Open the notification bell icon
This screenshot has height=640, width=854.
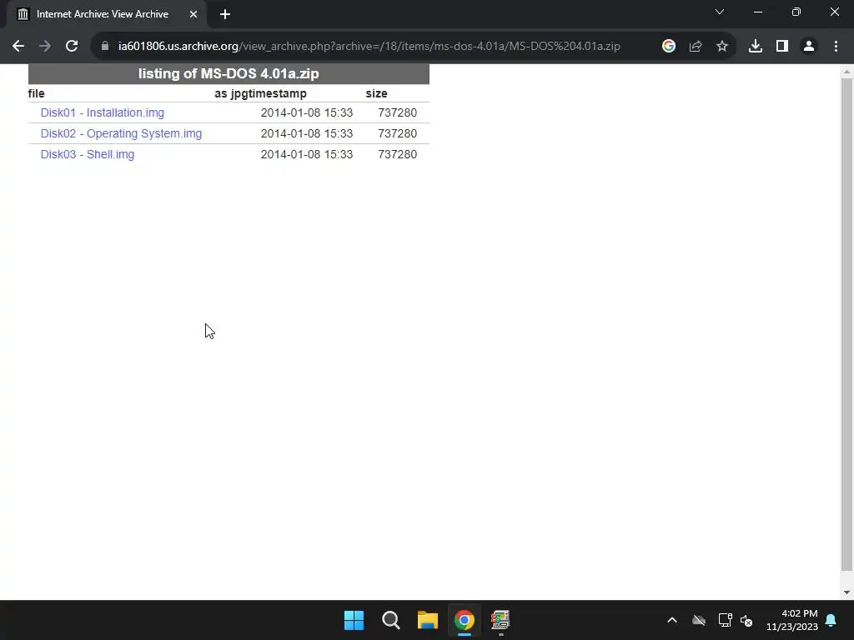point(831,620)
